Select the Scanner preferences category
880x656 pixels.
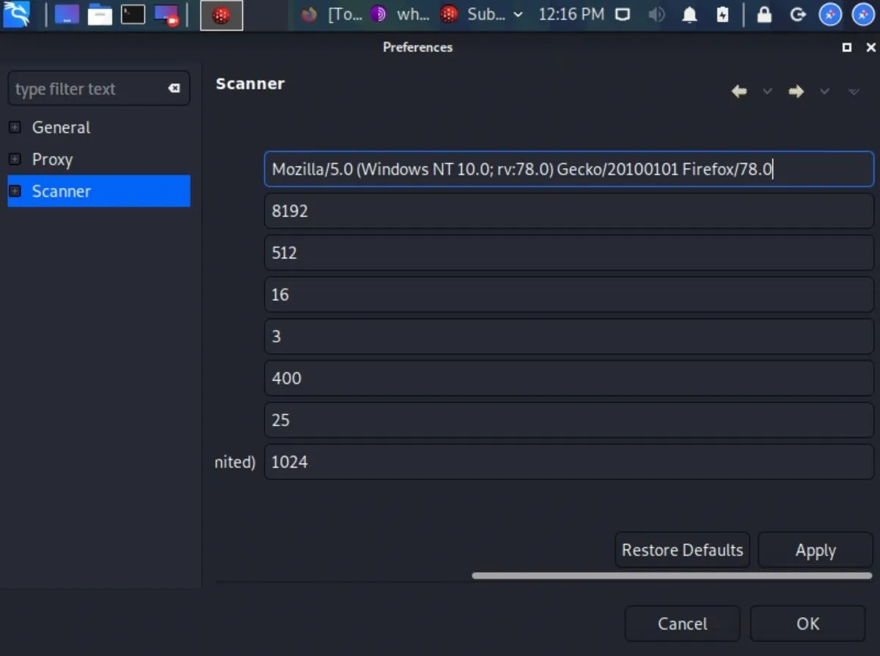(x=99, y=191)
